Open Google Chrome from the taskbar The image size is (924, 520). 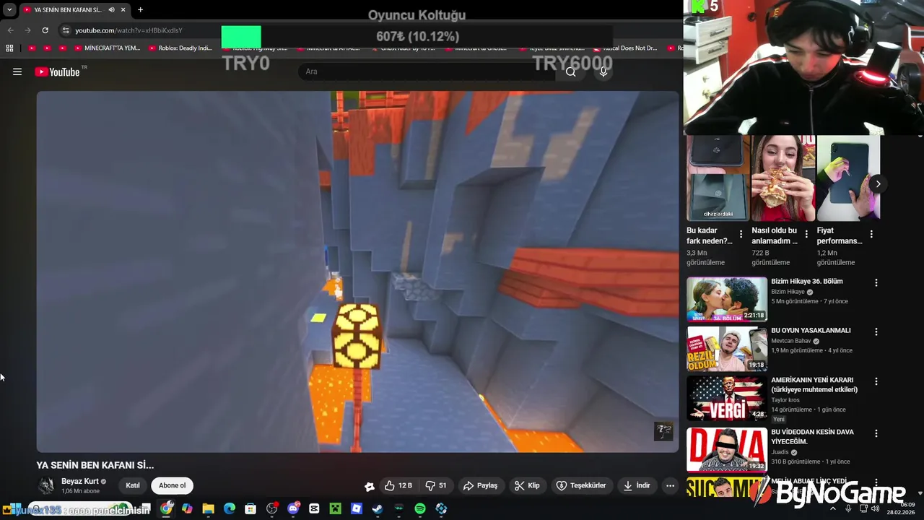tap(166, 508)
